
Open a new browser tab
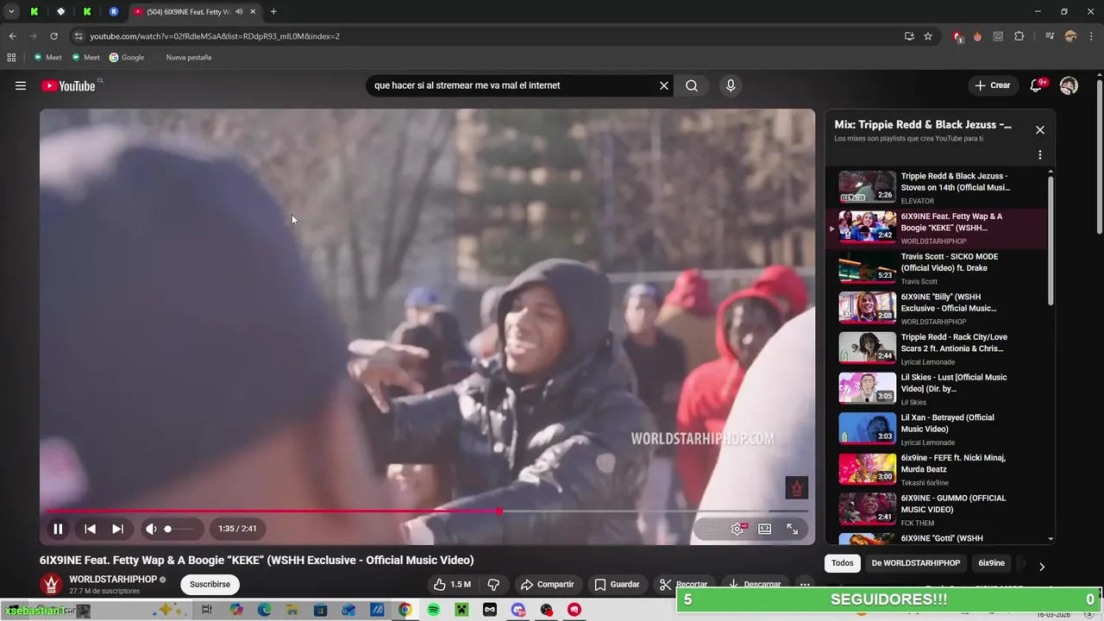pyautogui.click(x=273, y=11)
